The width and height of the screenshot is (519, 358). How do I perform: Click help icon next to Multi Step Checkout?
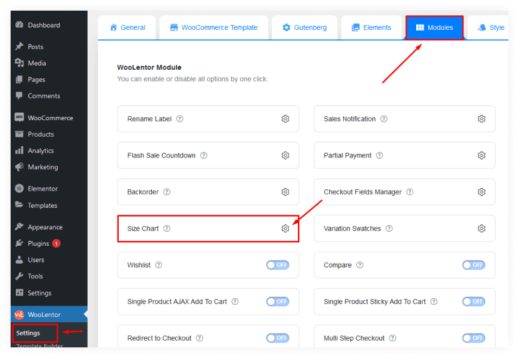tap(392, 338)
